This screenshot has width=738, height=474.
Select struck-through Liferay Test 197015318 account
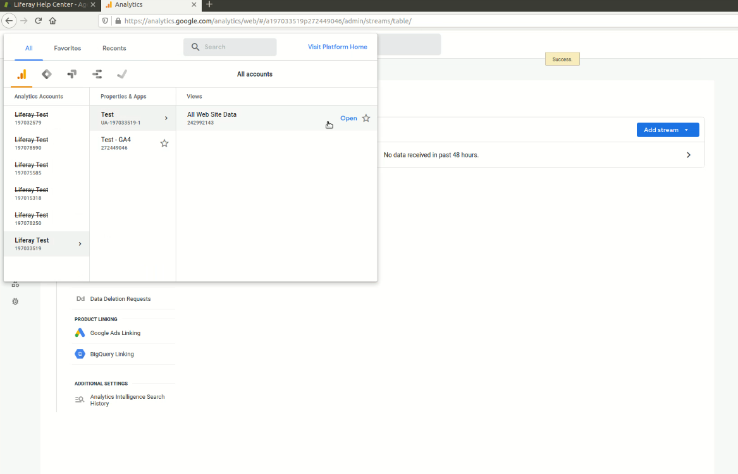click(x=46, y=194)
